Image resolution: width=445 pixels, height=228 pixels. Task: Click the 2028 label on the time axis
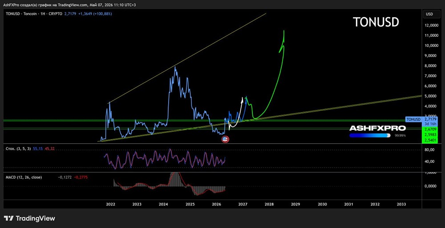click(269, 204)
